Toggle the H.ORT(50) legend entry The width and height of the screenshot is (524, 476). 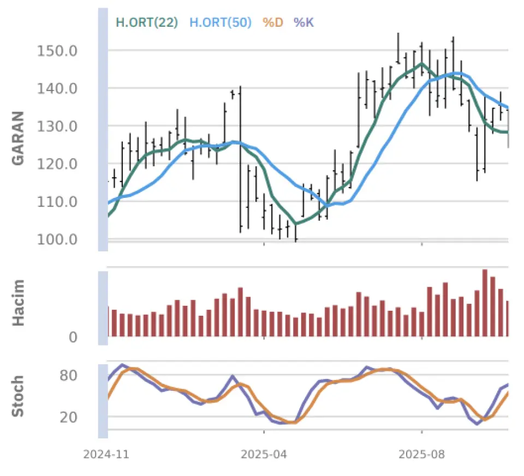coord(220,22)
